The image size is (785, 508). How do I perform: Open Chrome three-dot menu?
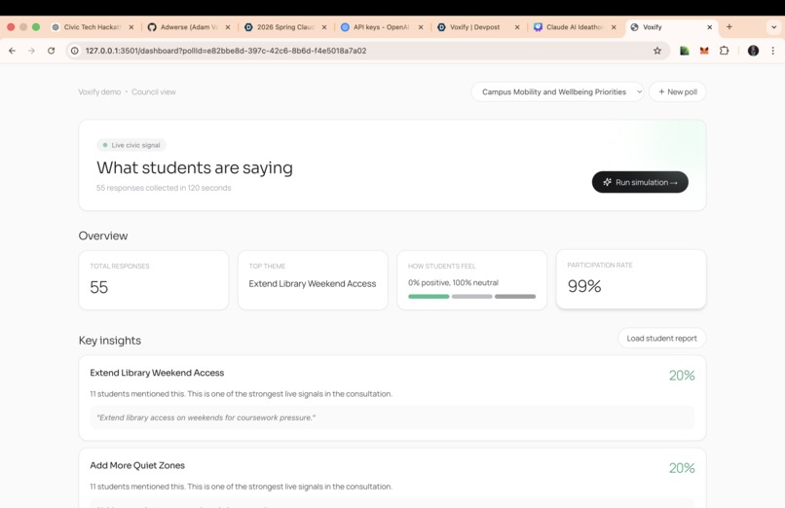click(x=773, y=51)
